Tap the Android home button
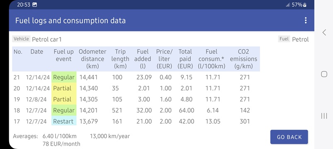This screenshot has width=333, height=149. [x=324, y=74]
